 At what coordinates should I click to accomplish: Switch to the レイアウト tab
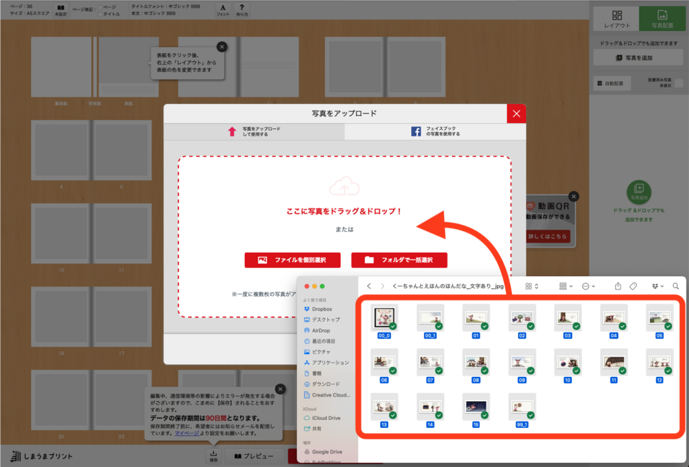tap(616, 18)
